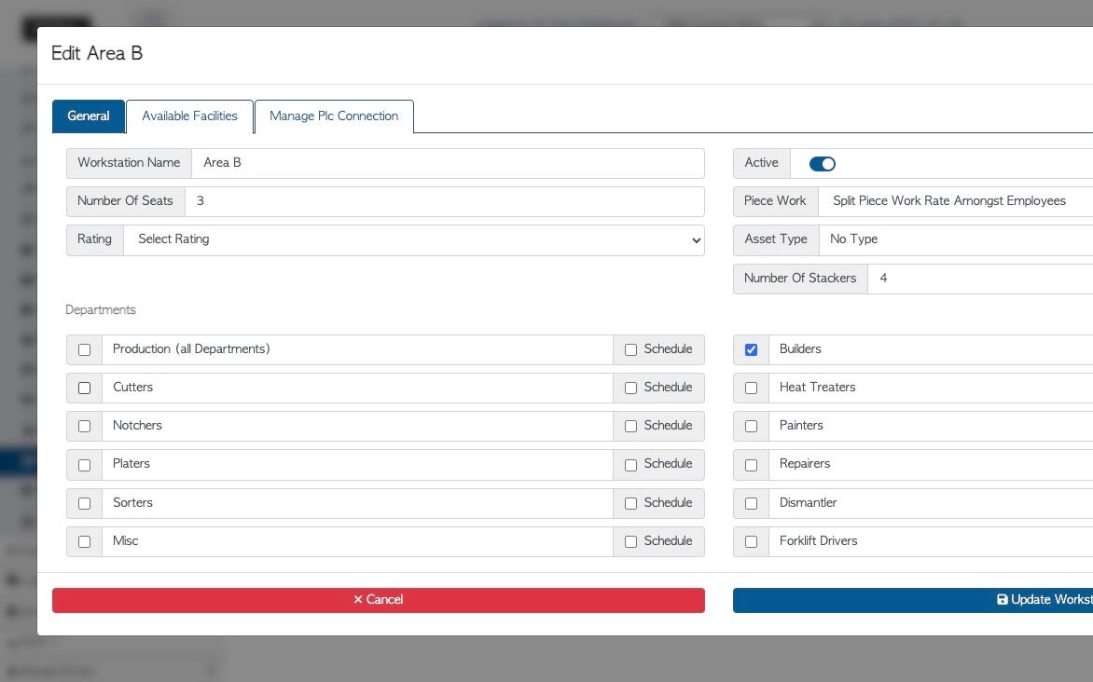This screenshot has width=1093, height=682.
Task: Check the Misc department checkbox
Action: [84, 542]
